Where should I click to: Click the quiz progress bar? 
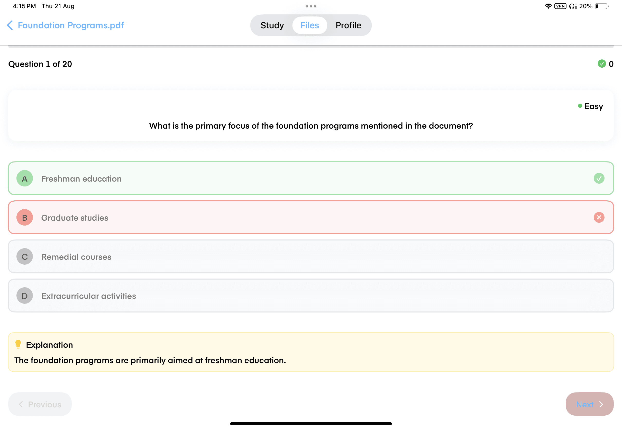(x=311, y=47)
